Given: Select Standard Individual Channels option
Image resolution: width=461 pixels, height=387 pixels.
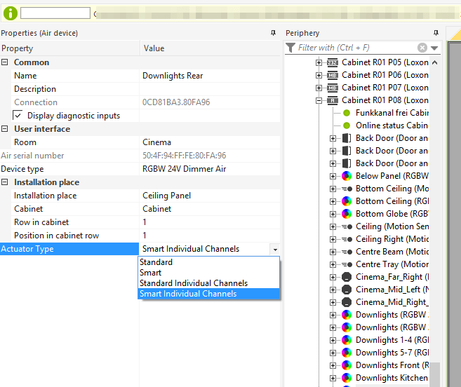Looking at the screenshot, I should [193, 283].
